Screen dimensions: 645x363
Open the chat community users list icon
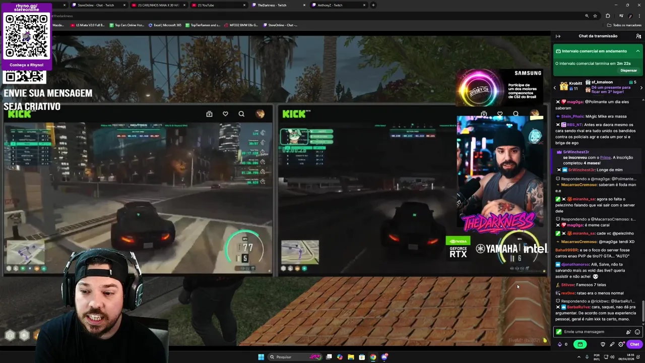coord(638,36)
